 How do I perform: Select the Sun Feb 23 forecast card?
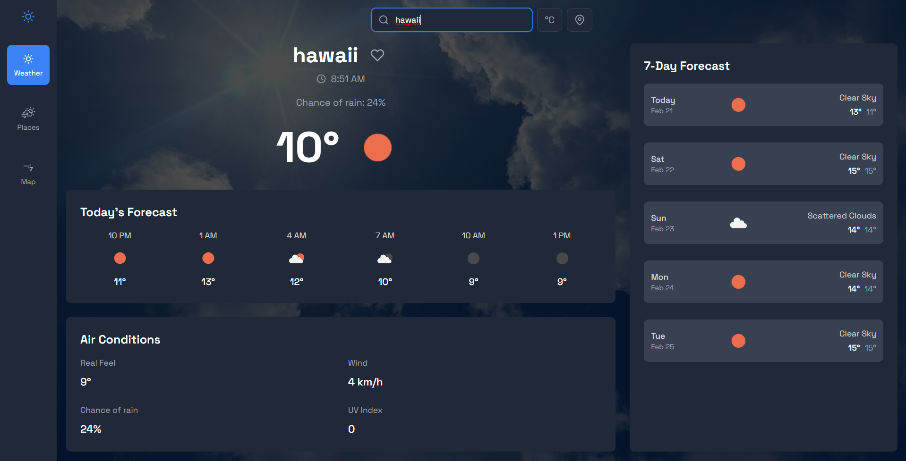click(763, 223)
